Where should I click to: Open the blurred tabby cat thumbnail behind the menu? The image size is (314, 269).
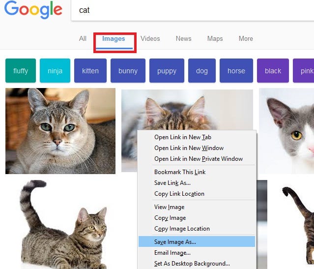click(x=187, y=110)
